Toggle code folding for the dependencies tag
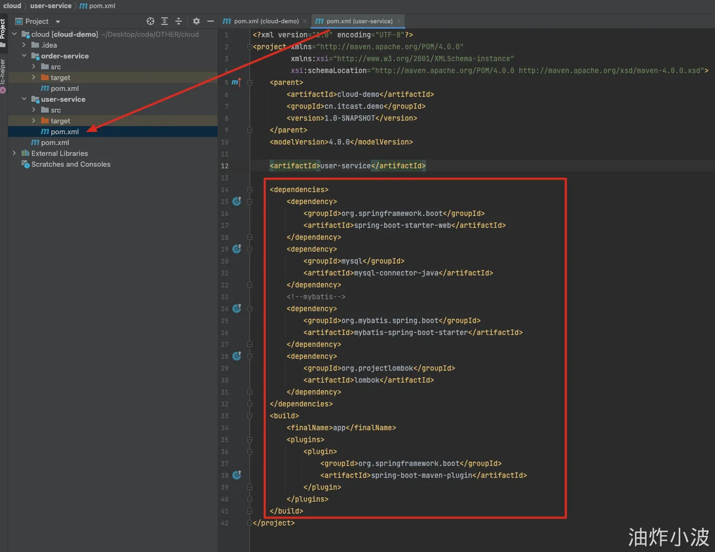 pyautogui.click(x=250, y=189)
